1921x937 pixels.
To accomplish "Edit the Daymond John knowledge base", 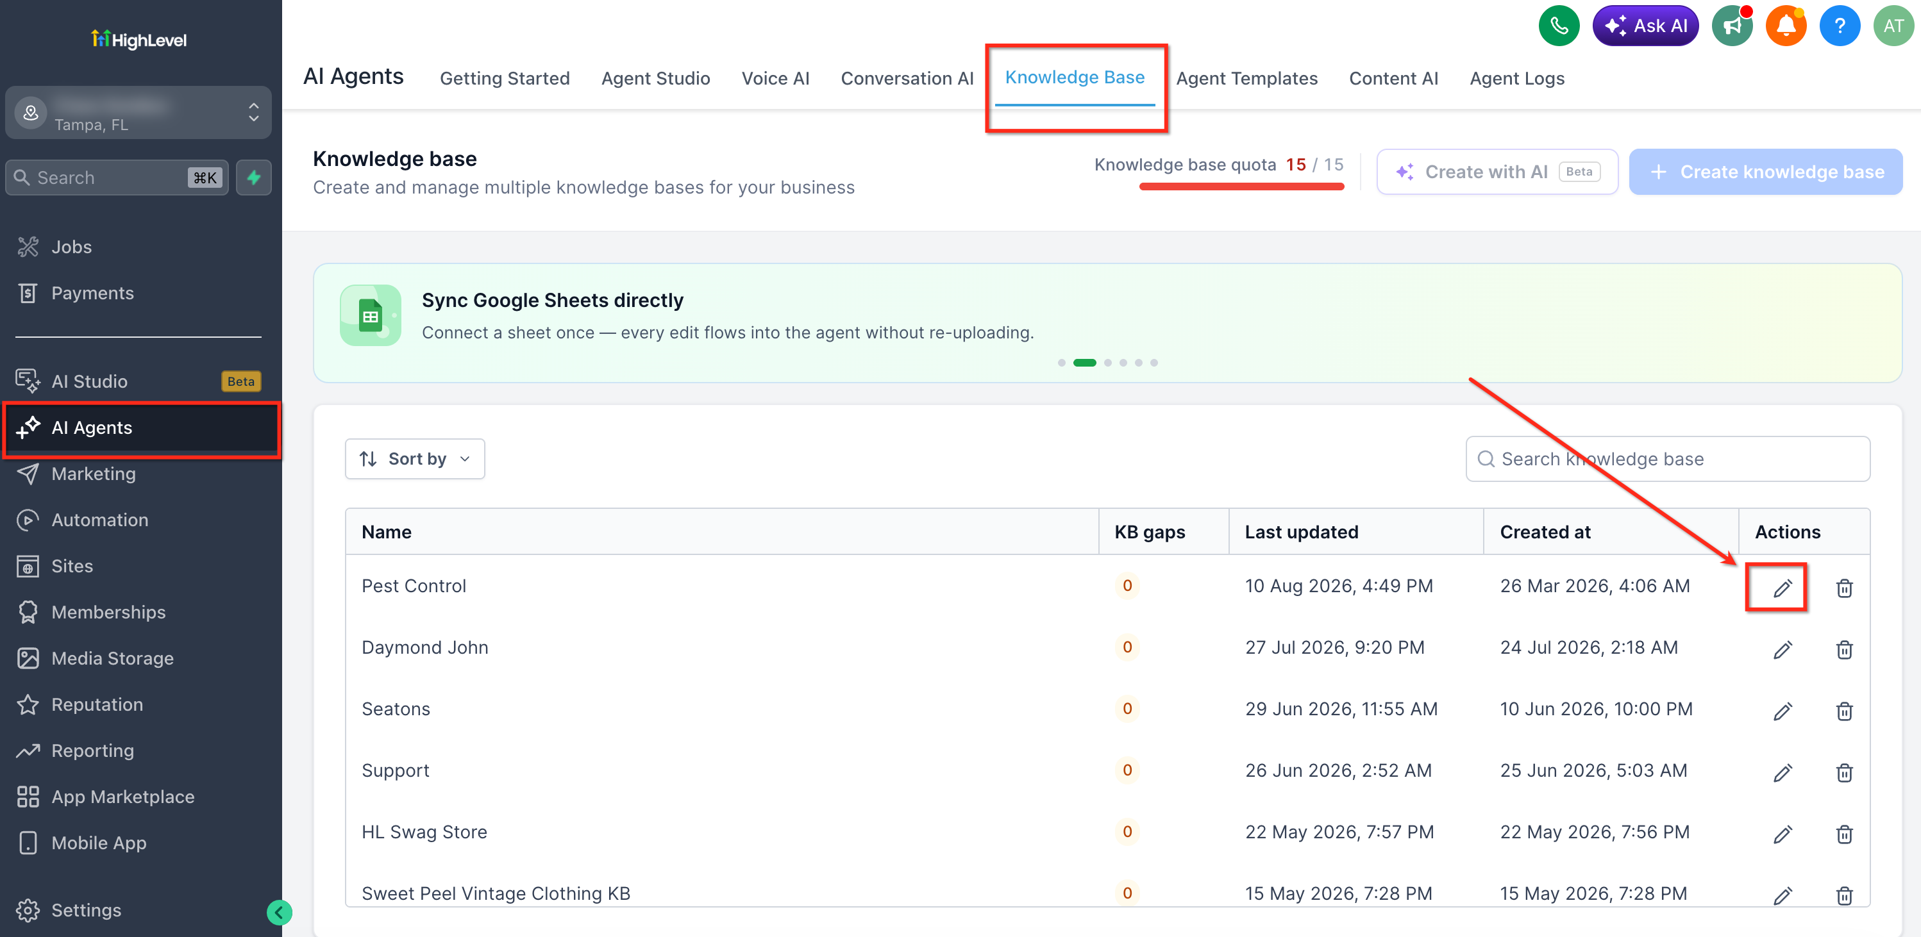I will (1783, 649).
